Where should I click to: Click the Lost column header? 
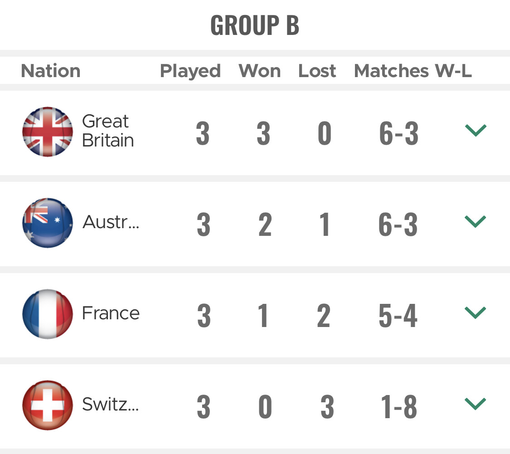coord(317,71)
